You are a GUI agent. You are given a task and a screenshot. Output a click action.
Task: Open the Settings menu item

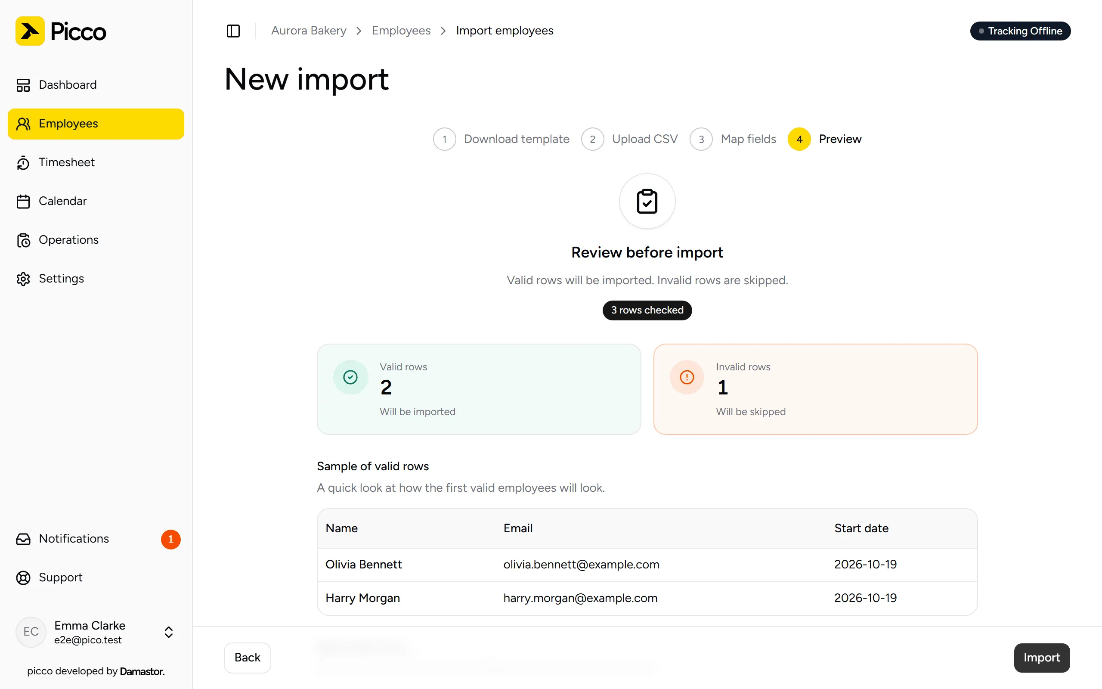coord(96,279)
